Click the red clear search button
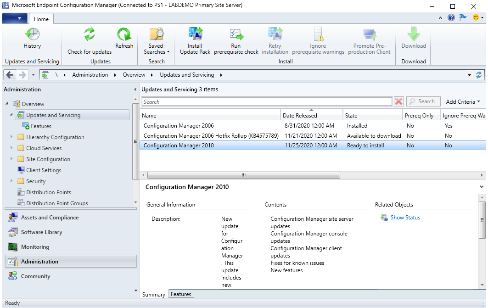 click(x=399, y=101)
